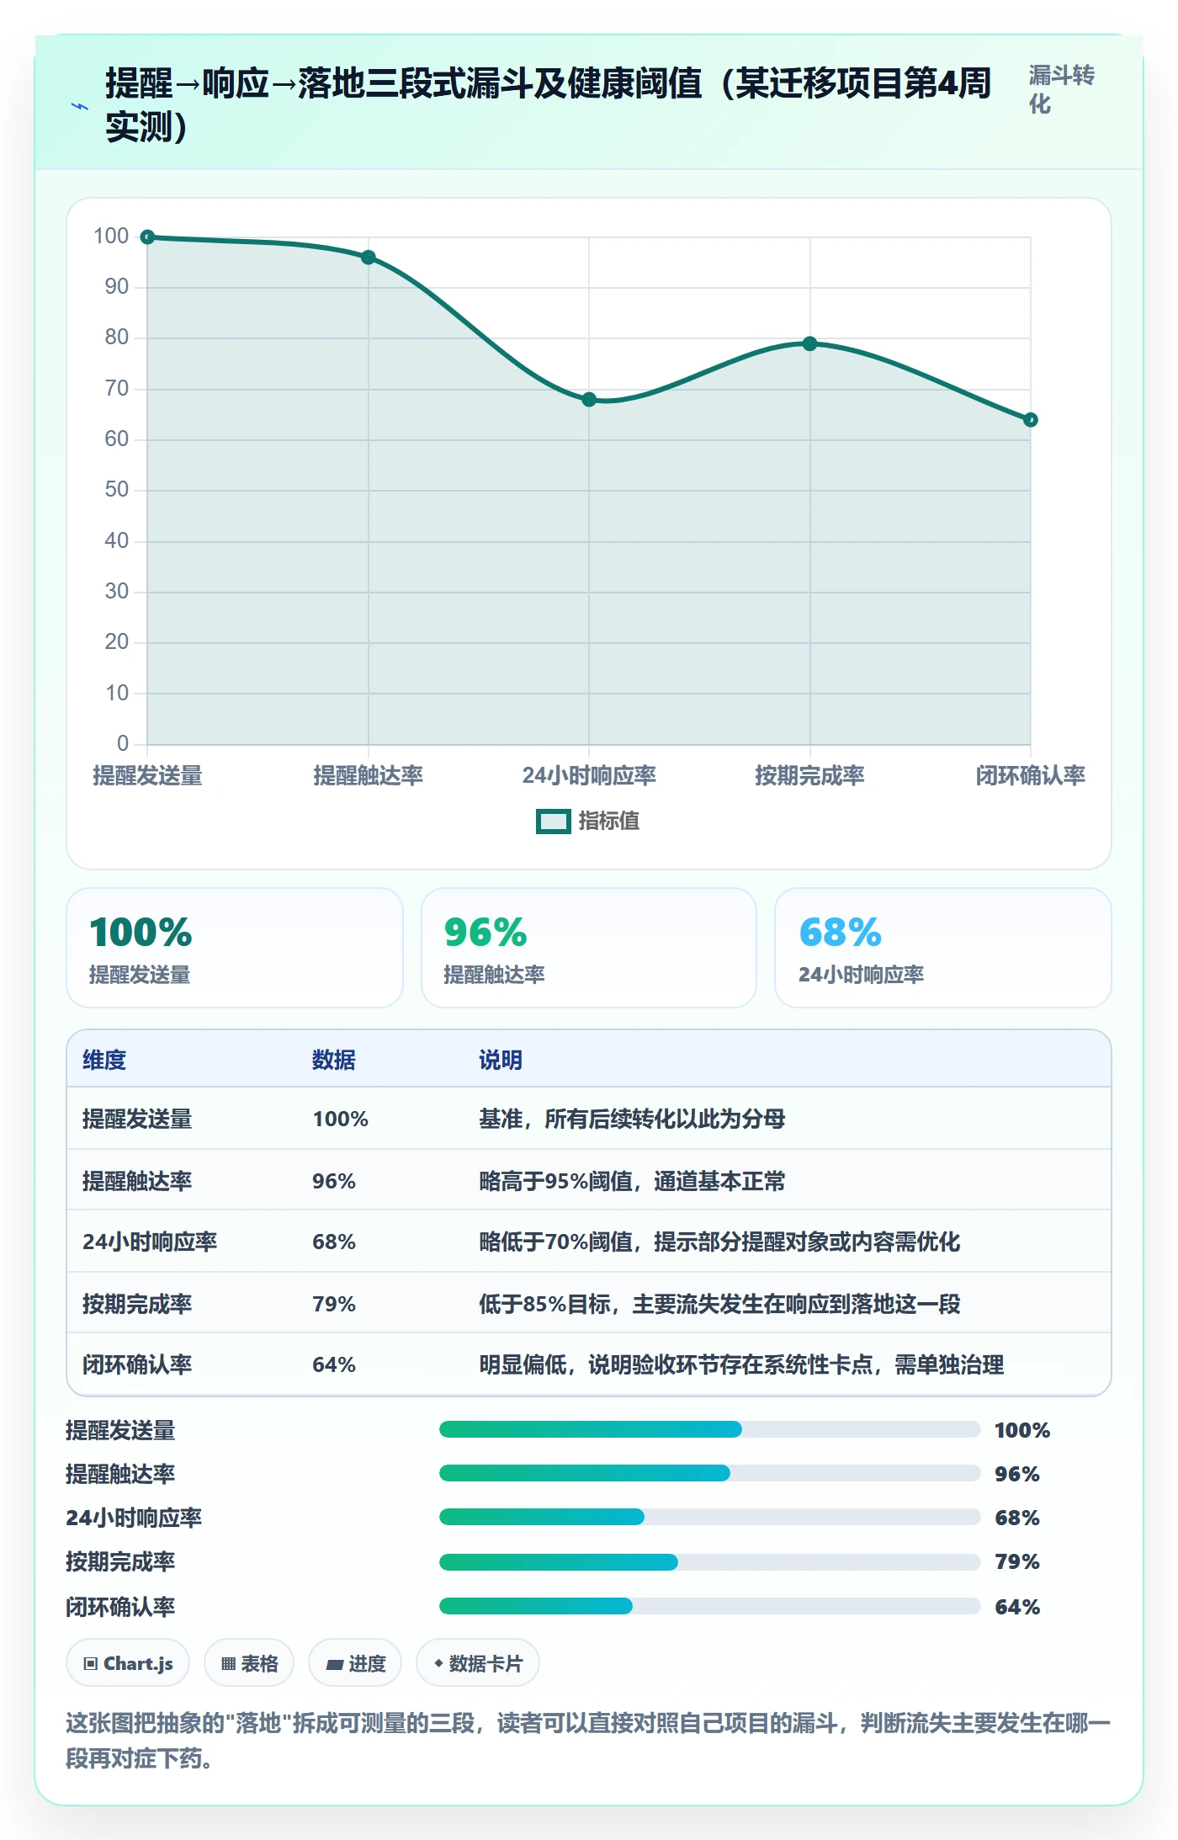Select the 提醒触达率 data point on the chart line
This screenshot has height=1840, width=1178.
point(369,258)
